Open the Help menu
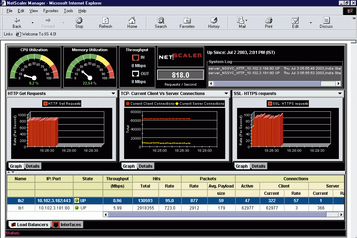357x238 pixels. (82, 11)
